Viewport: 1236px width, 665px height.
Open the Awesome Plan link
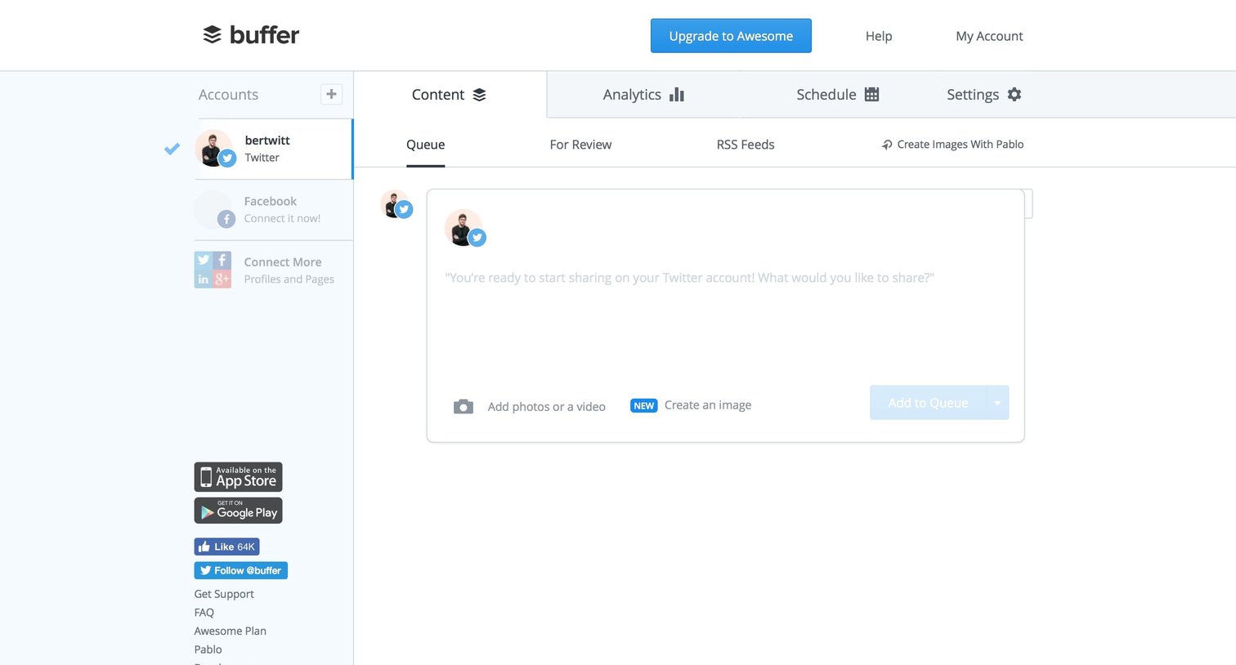230,631
